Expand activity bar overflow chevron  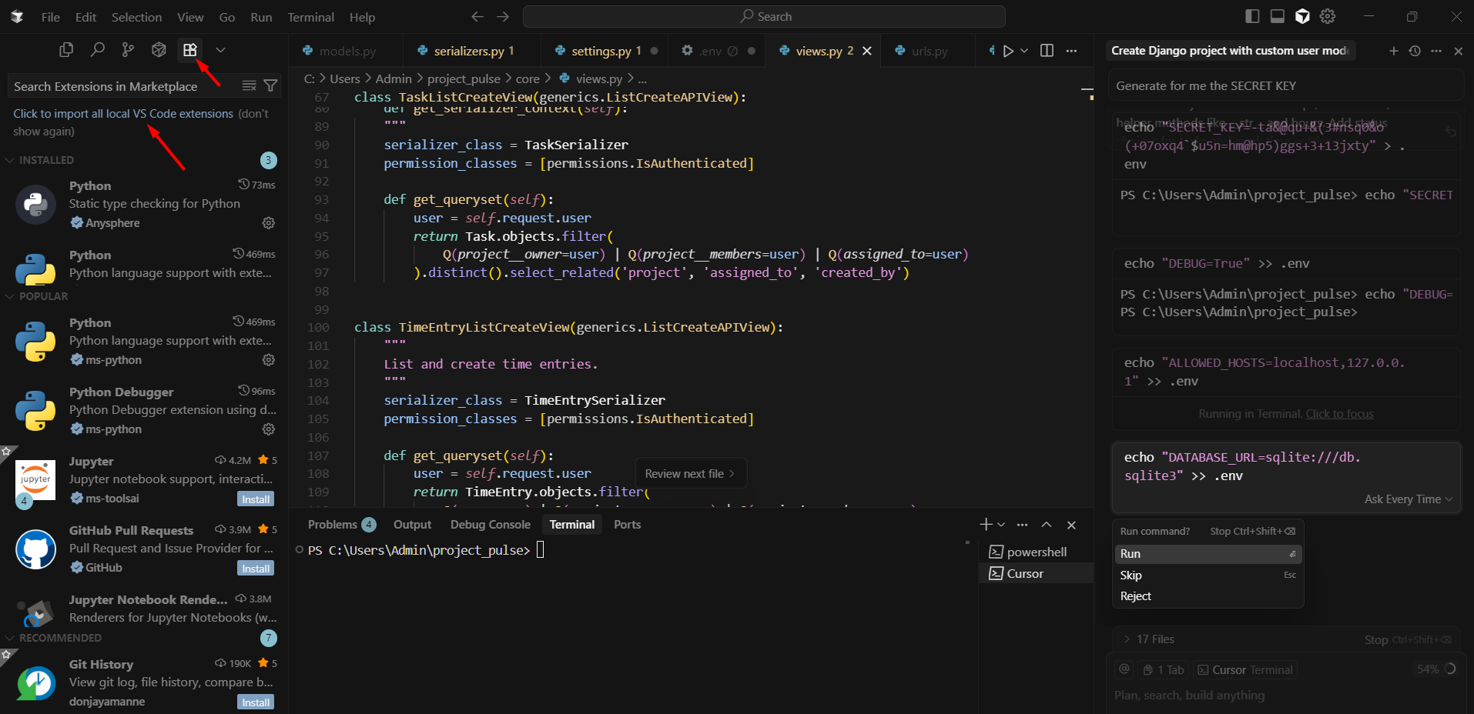click(x=220, y=50)
